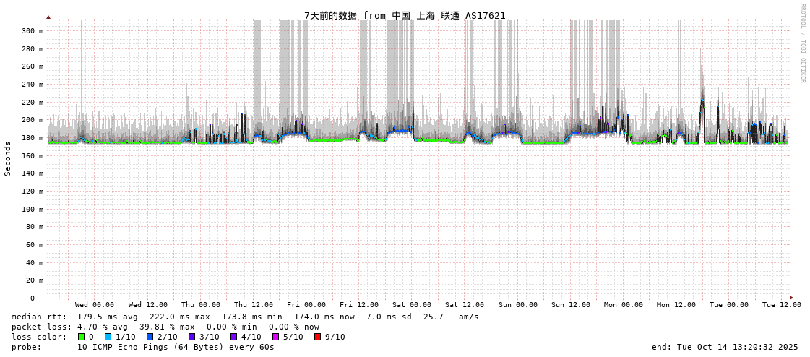Click the magenta 5/10 loss swatch

[275, 337]
